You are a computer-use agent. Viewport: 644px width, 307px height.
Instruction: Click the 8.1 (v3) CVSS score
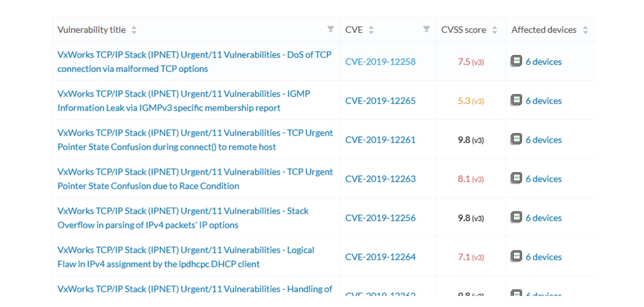(x=471, y=179)
